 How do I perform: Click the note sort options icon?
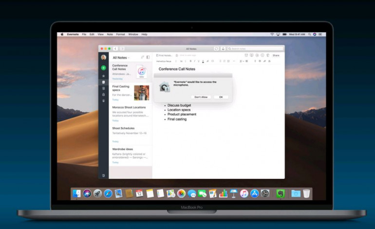coord(142,57)
